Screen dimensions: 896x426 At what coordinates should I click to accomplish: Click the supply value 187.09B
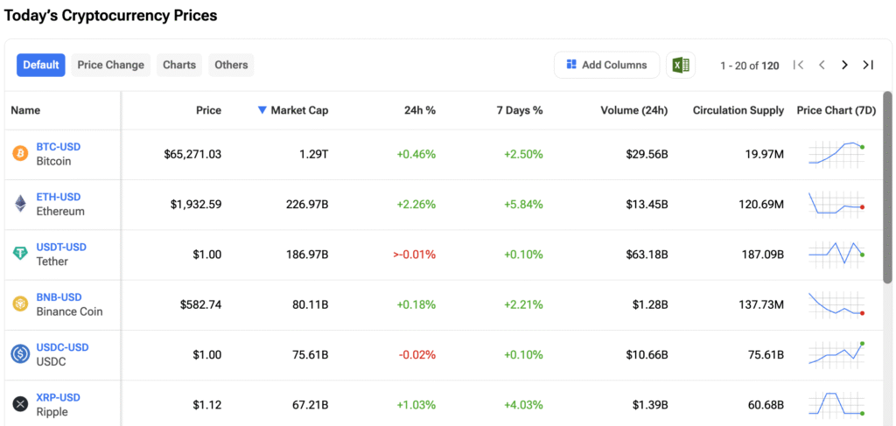(763, 255)
